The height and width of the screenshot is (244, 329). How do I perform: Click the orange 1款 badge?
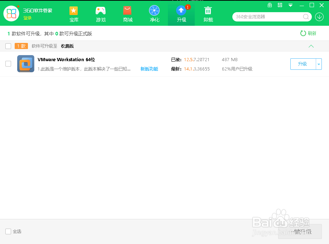click(x=21, y=46)
